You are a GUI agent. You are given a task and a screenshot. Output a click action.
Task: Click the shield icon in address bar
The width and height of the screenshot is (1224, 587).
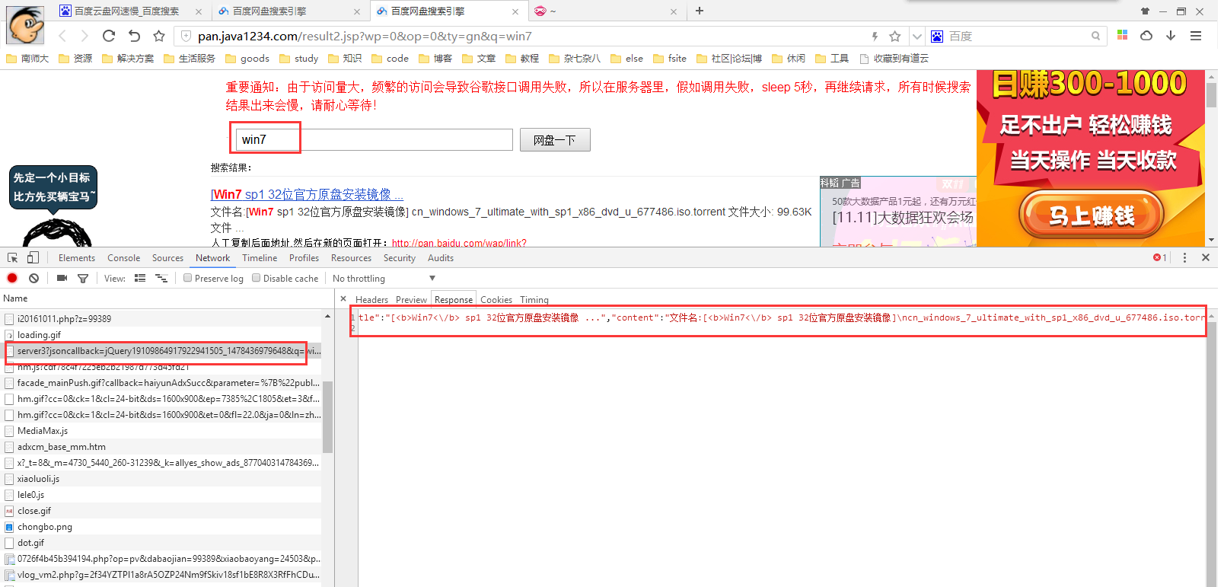coord(186,36)
